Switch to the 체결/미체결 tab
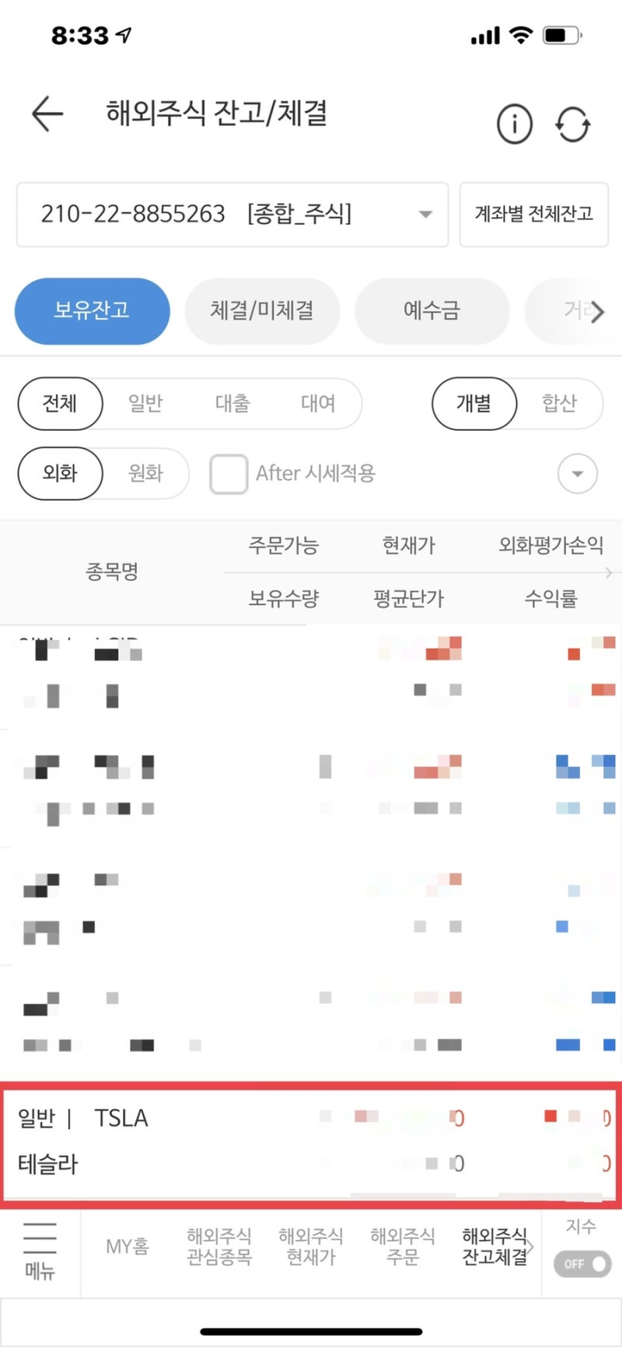Viewport: 622px width, 1347px height. coord(262,311)
